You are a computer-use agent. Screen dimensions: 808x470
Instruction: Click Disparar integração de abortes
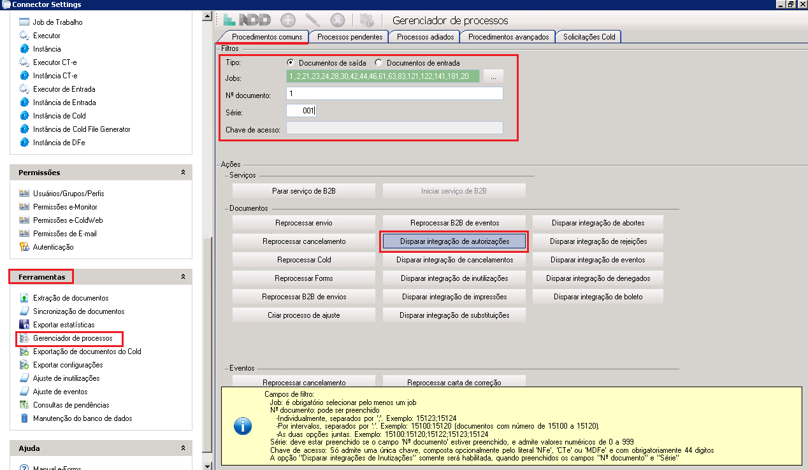click(598, 223)
